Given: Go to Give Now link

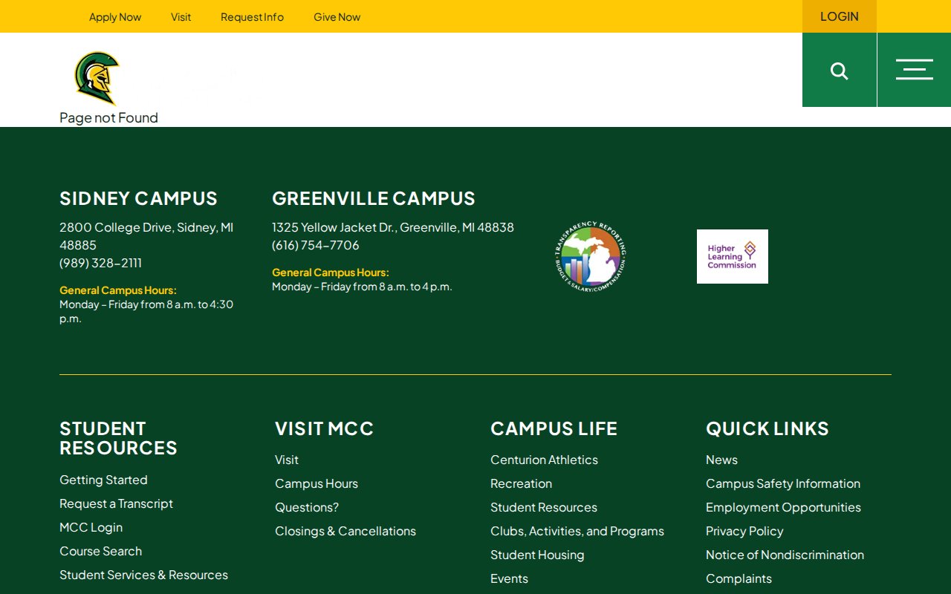Looking at the screenshot, I should pyautogui.click(x=337, y=17).
